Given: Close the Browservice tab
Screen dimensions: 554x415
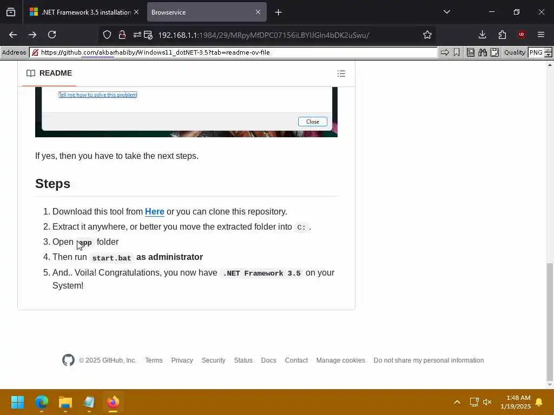Looking at the screenshot, I should pyautogui.click(x=258, y=12).
